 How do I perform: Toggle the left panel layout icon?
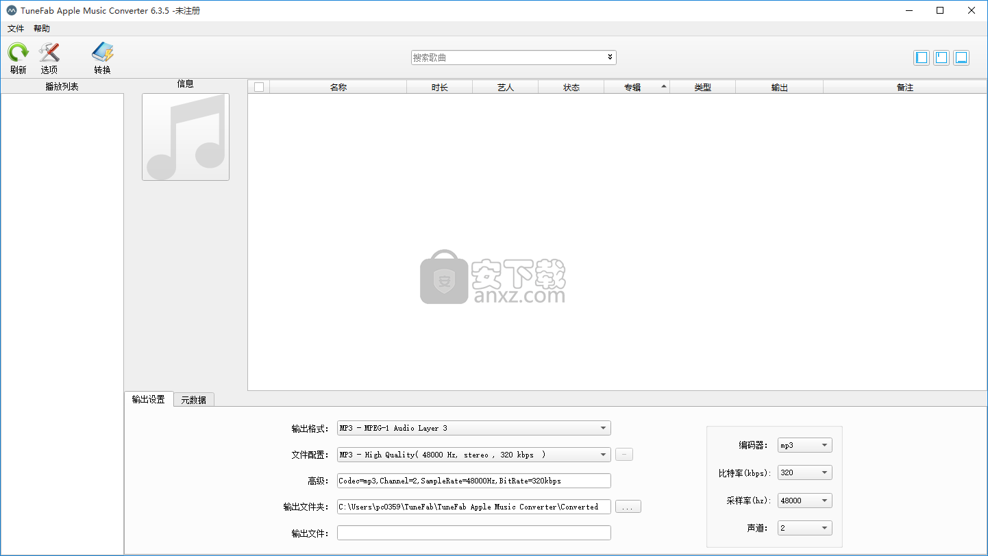(922, 58)
